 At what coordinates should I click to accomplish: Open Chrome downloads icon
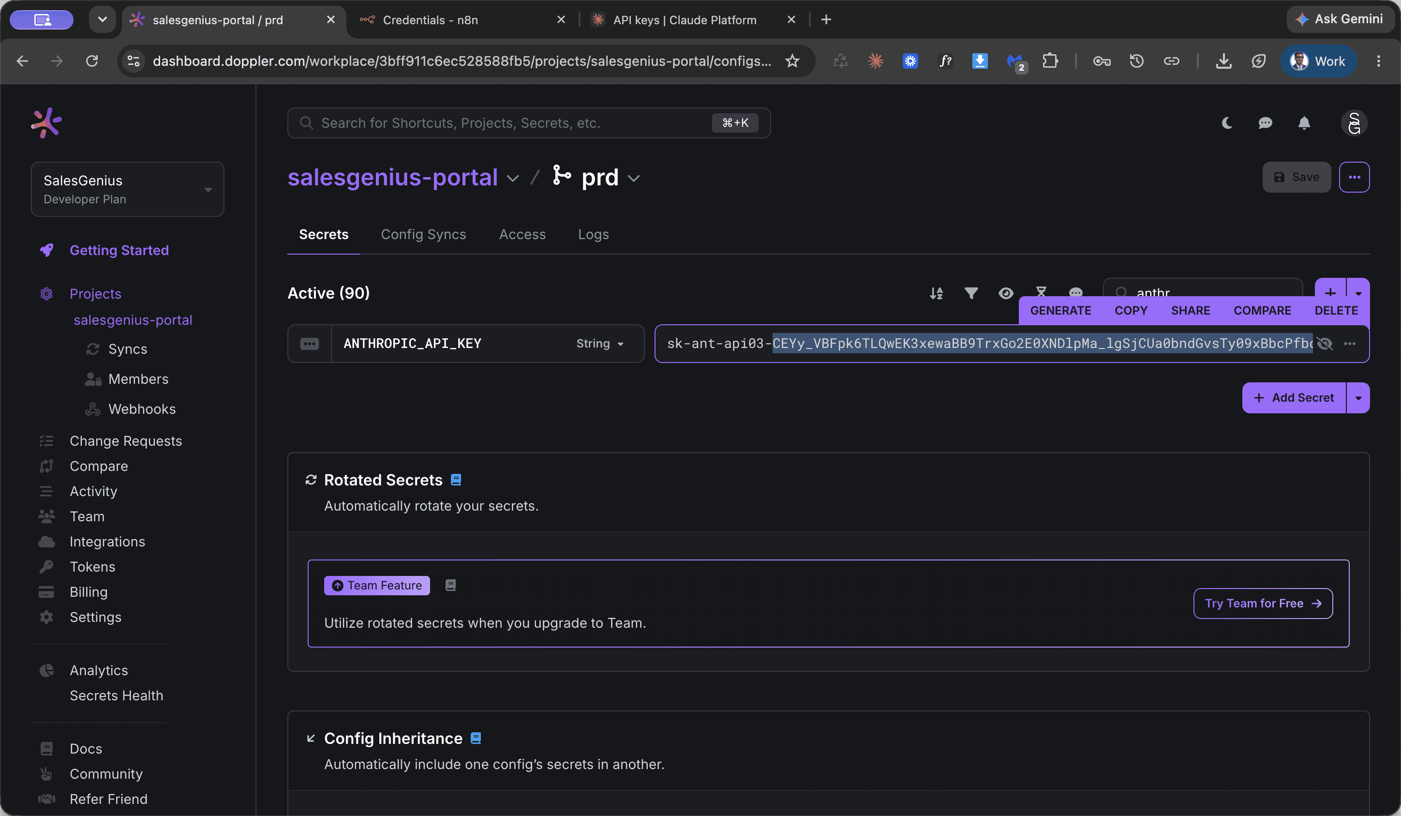[1223, 61]
